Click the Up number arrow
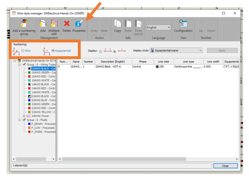Viewport: 249px width, 180px height. 201,24
